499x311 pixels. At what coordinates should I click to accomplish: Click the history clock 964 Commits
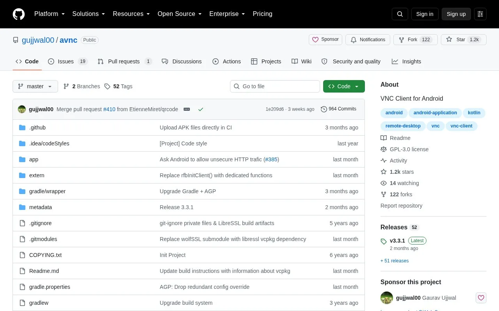[338, 109]
